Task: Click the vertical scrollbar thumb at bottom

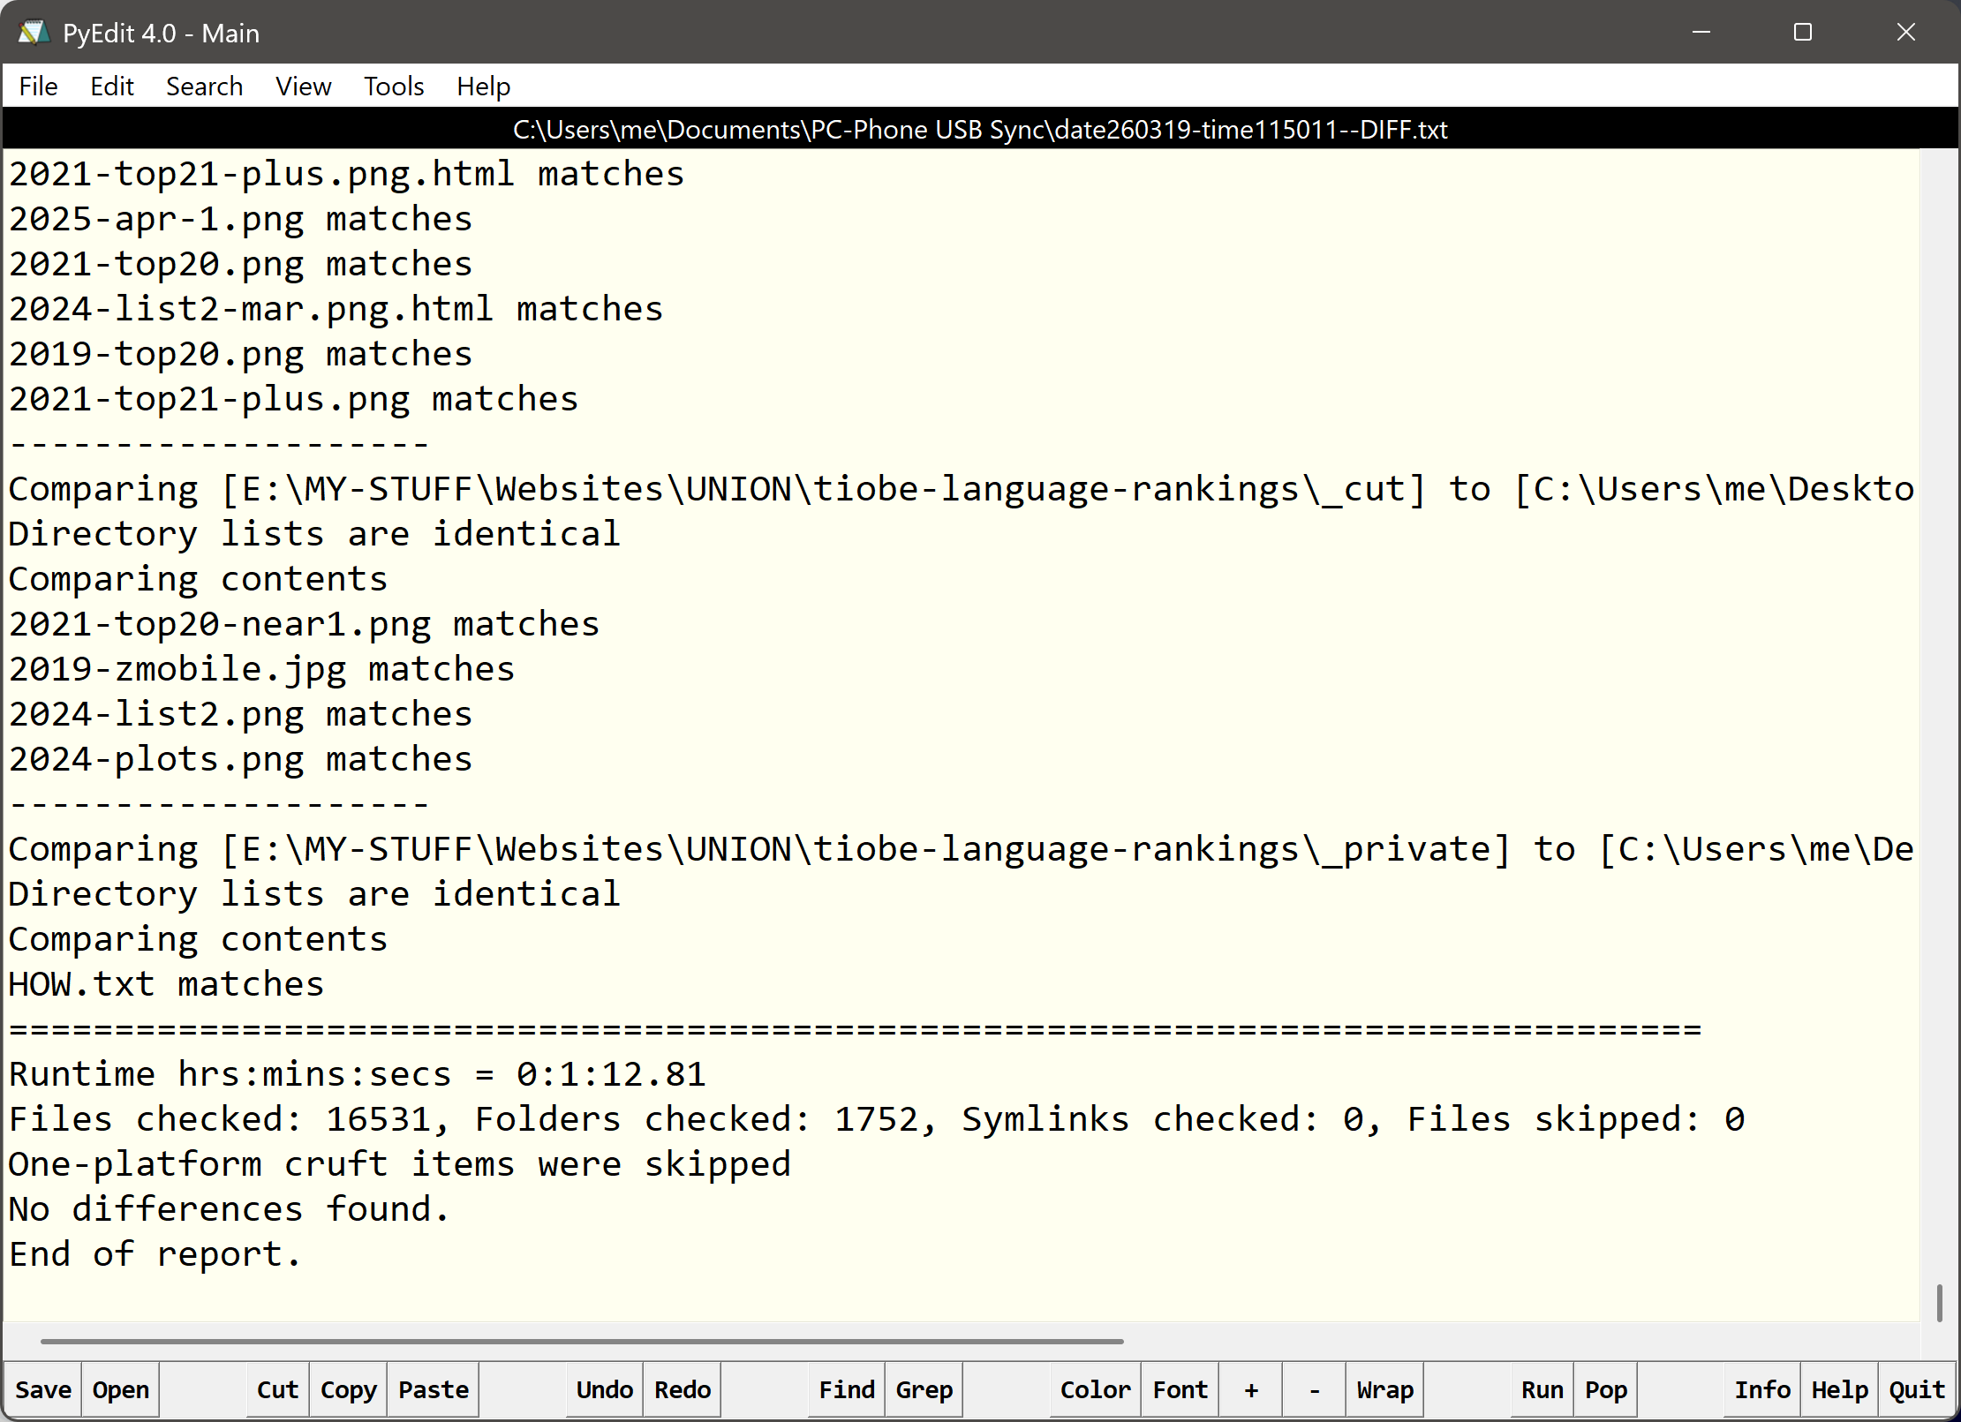Action: point(1939,1303)
